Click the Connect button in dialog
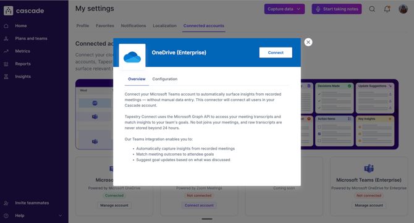The height and width of the screenshot is (223, 414). tap(276, 53)
